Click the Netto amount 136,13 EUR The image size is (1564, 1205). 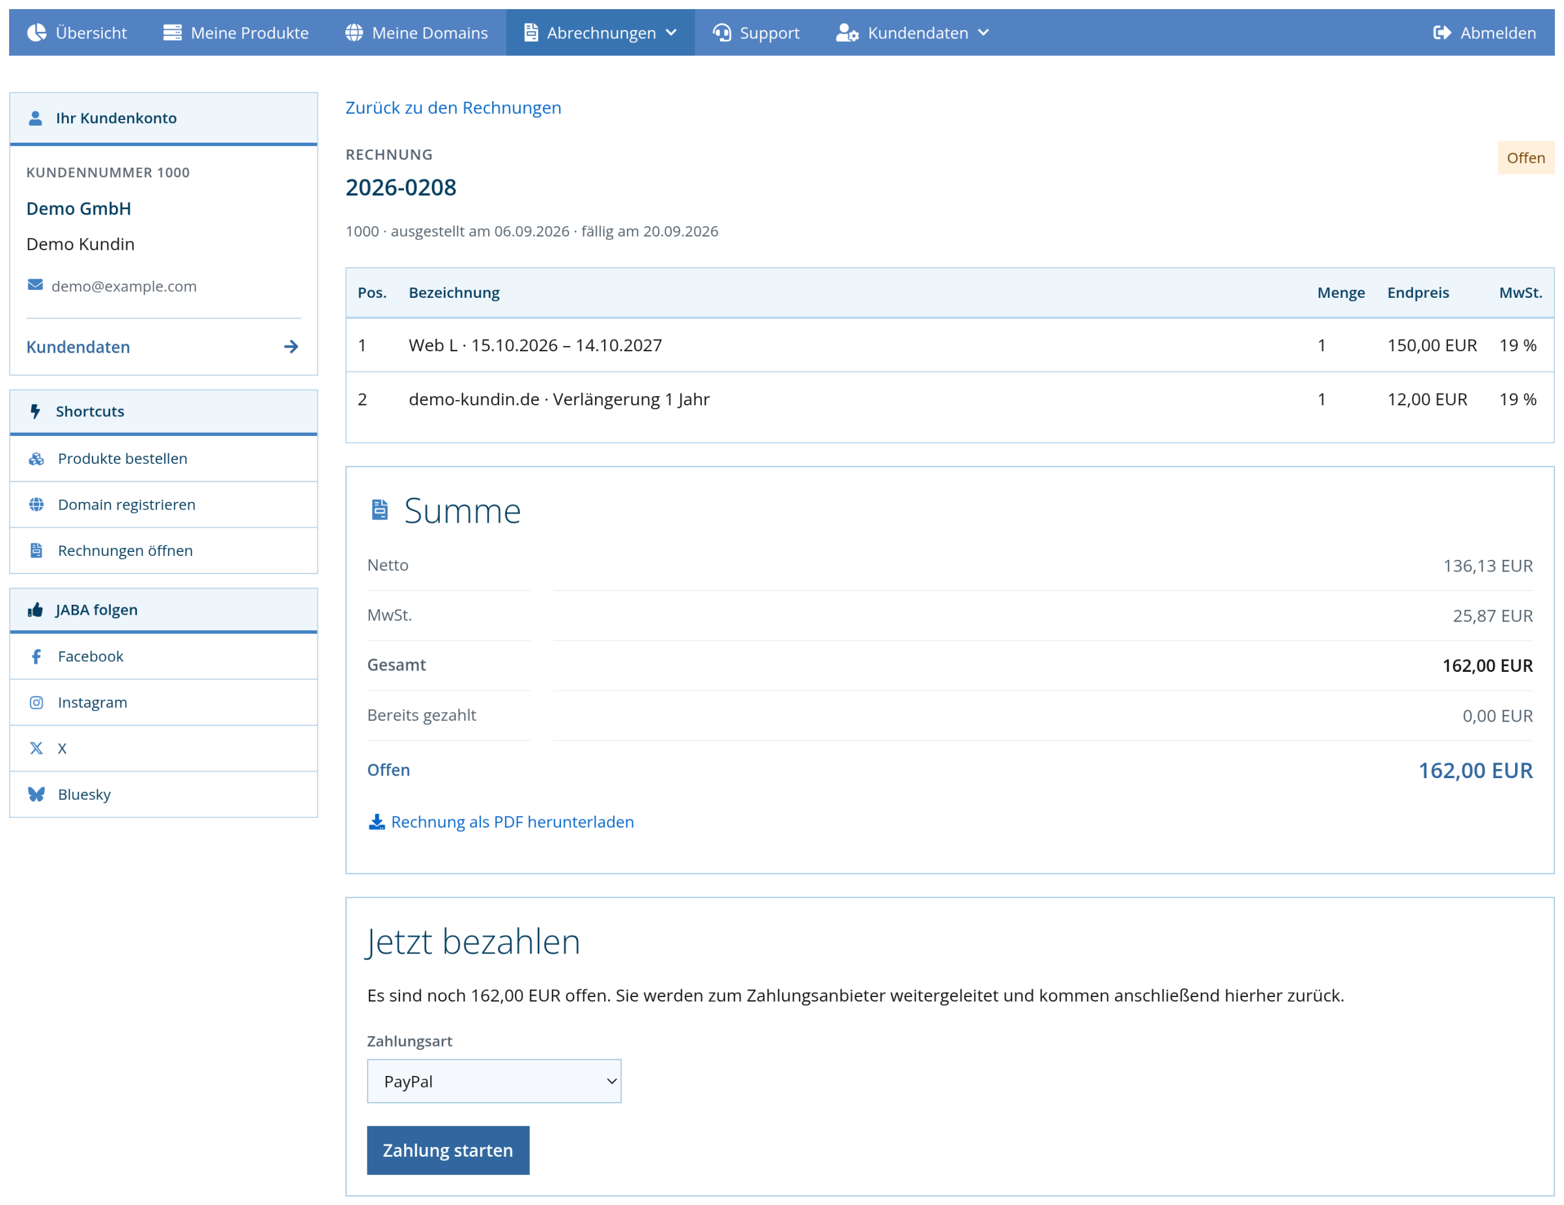(1487, 566)
